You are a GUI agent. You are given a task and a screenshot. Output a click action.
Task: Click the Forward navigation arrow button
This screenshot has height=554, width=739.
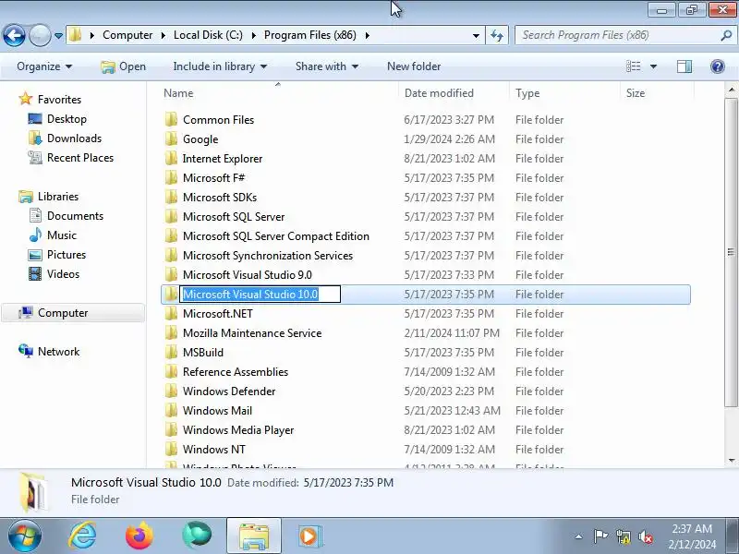(40, 35)
